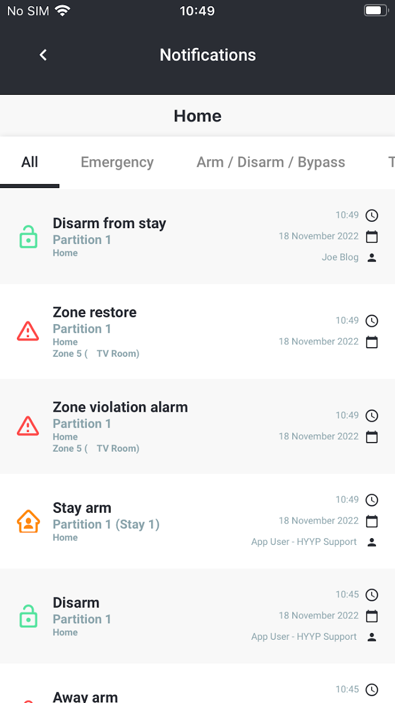Screen dimensions: 395x703
Task: Tap calendar icon on Zone violation alarm row
Action: (372, 436)
